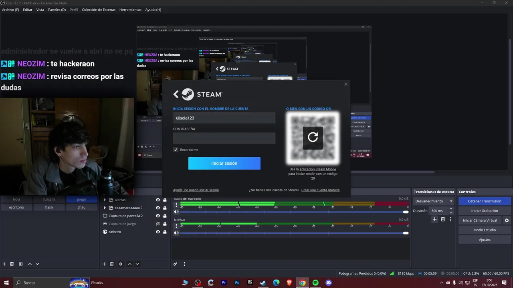Open the audio mixer panel's bottom three-dot menu
Image resolution: width=513 pixels, height=288 pixels.
(x=184, y=264)
